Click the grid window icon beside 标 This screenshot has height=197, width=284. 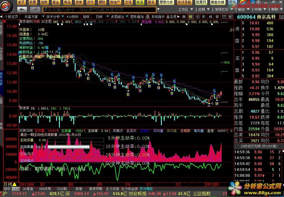[197, 17]
